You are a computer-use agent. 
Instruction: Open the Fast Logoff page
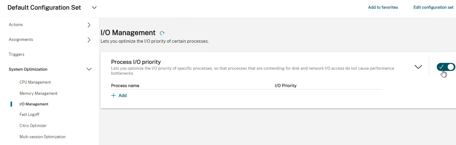(x=29, y=114)
